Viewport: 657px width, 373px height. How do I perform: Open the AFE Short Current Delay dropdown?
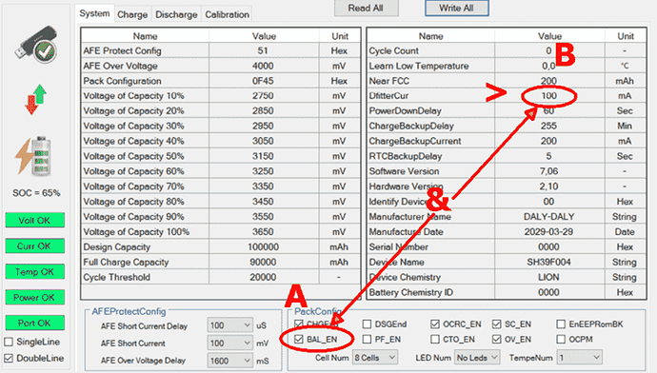click(x=230, y=325)
